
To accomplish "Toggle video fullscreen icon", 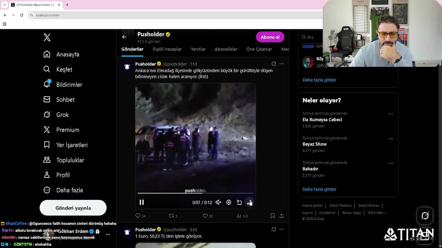I will click(249, 203).
